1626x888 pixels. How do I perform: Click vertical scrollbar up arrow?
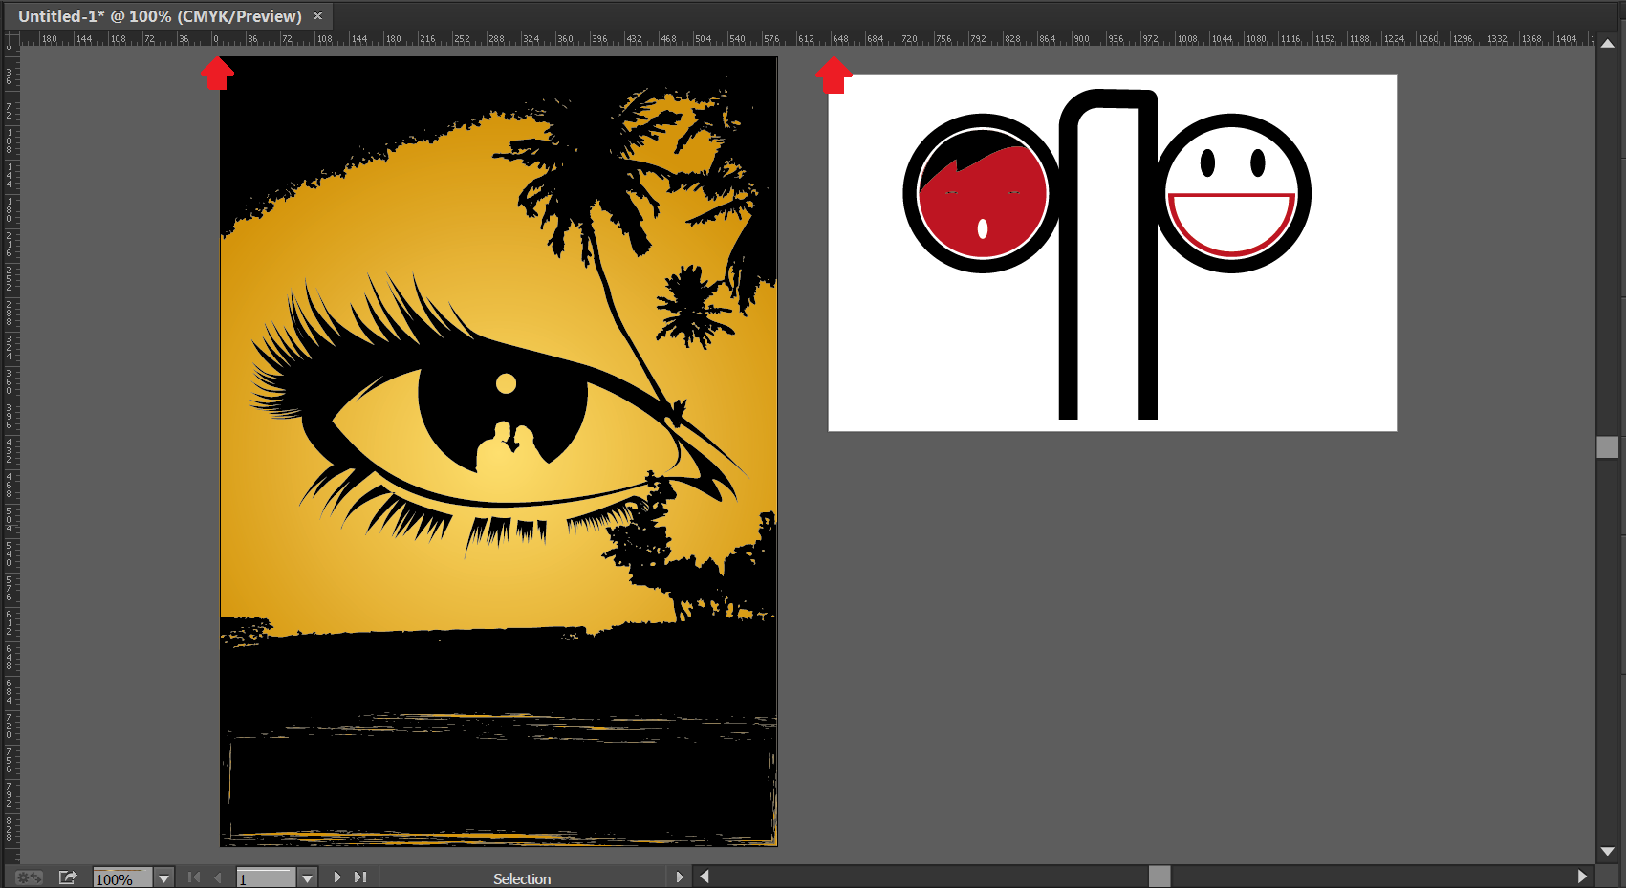tap(1608, 44)
